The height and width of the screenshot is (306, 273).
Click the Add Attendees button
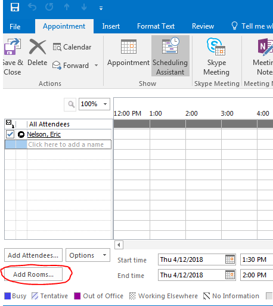[x=33, y=255]
